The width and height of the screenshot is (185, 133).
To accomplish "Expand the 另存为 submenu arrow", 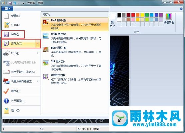I will (x=38, y=44).
